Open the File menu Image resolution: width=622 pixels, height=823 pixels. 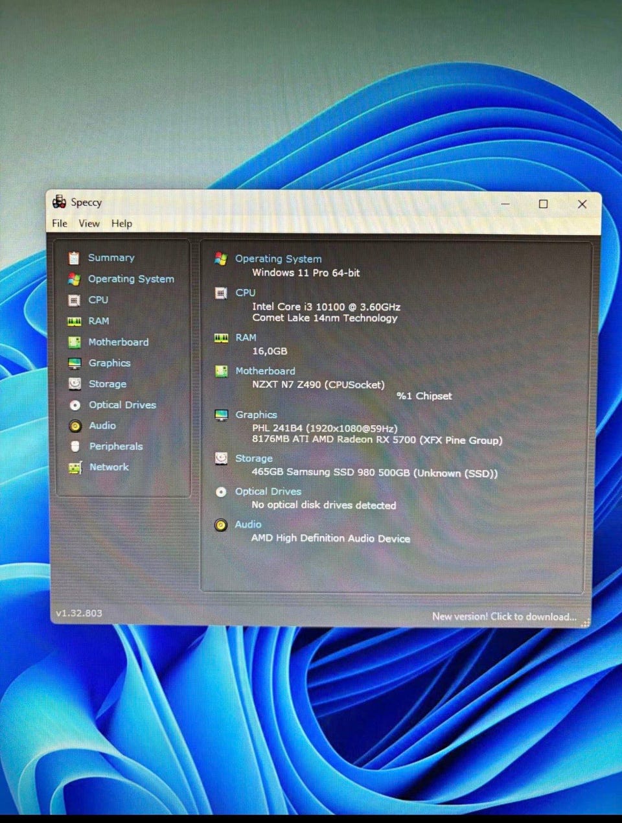coord(60,224)
